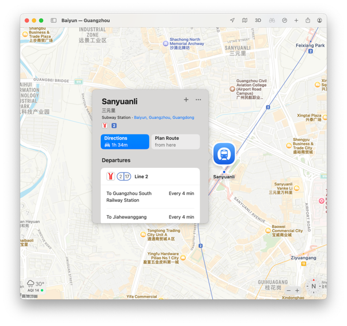Select the To Guangzhou South Railway Station departure

tap(150, 197)
